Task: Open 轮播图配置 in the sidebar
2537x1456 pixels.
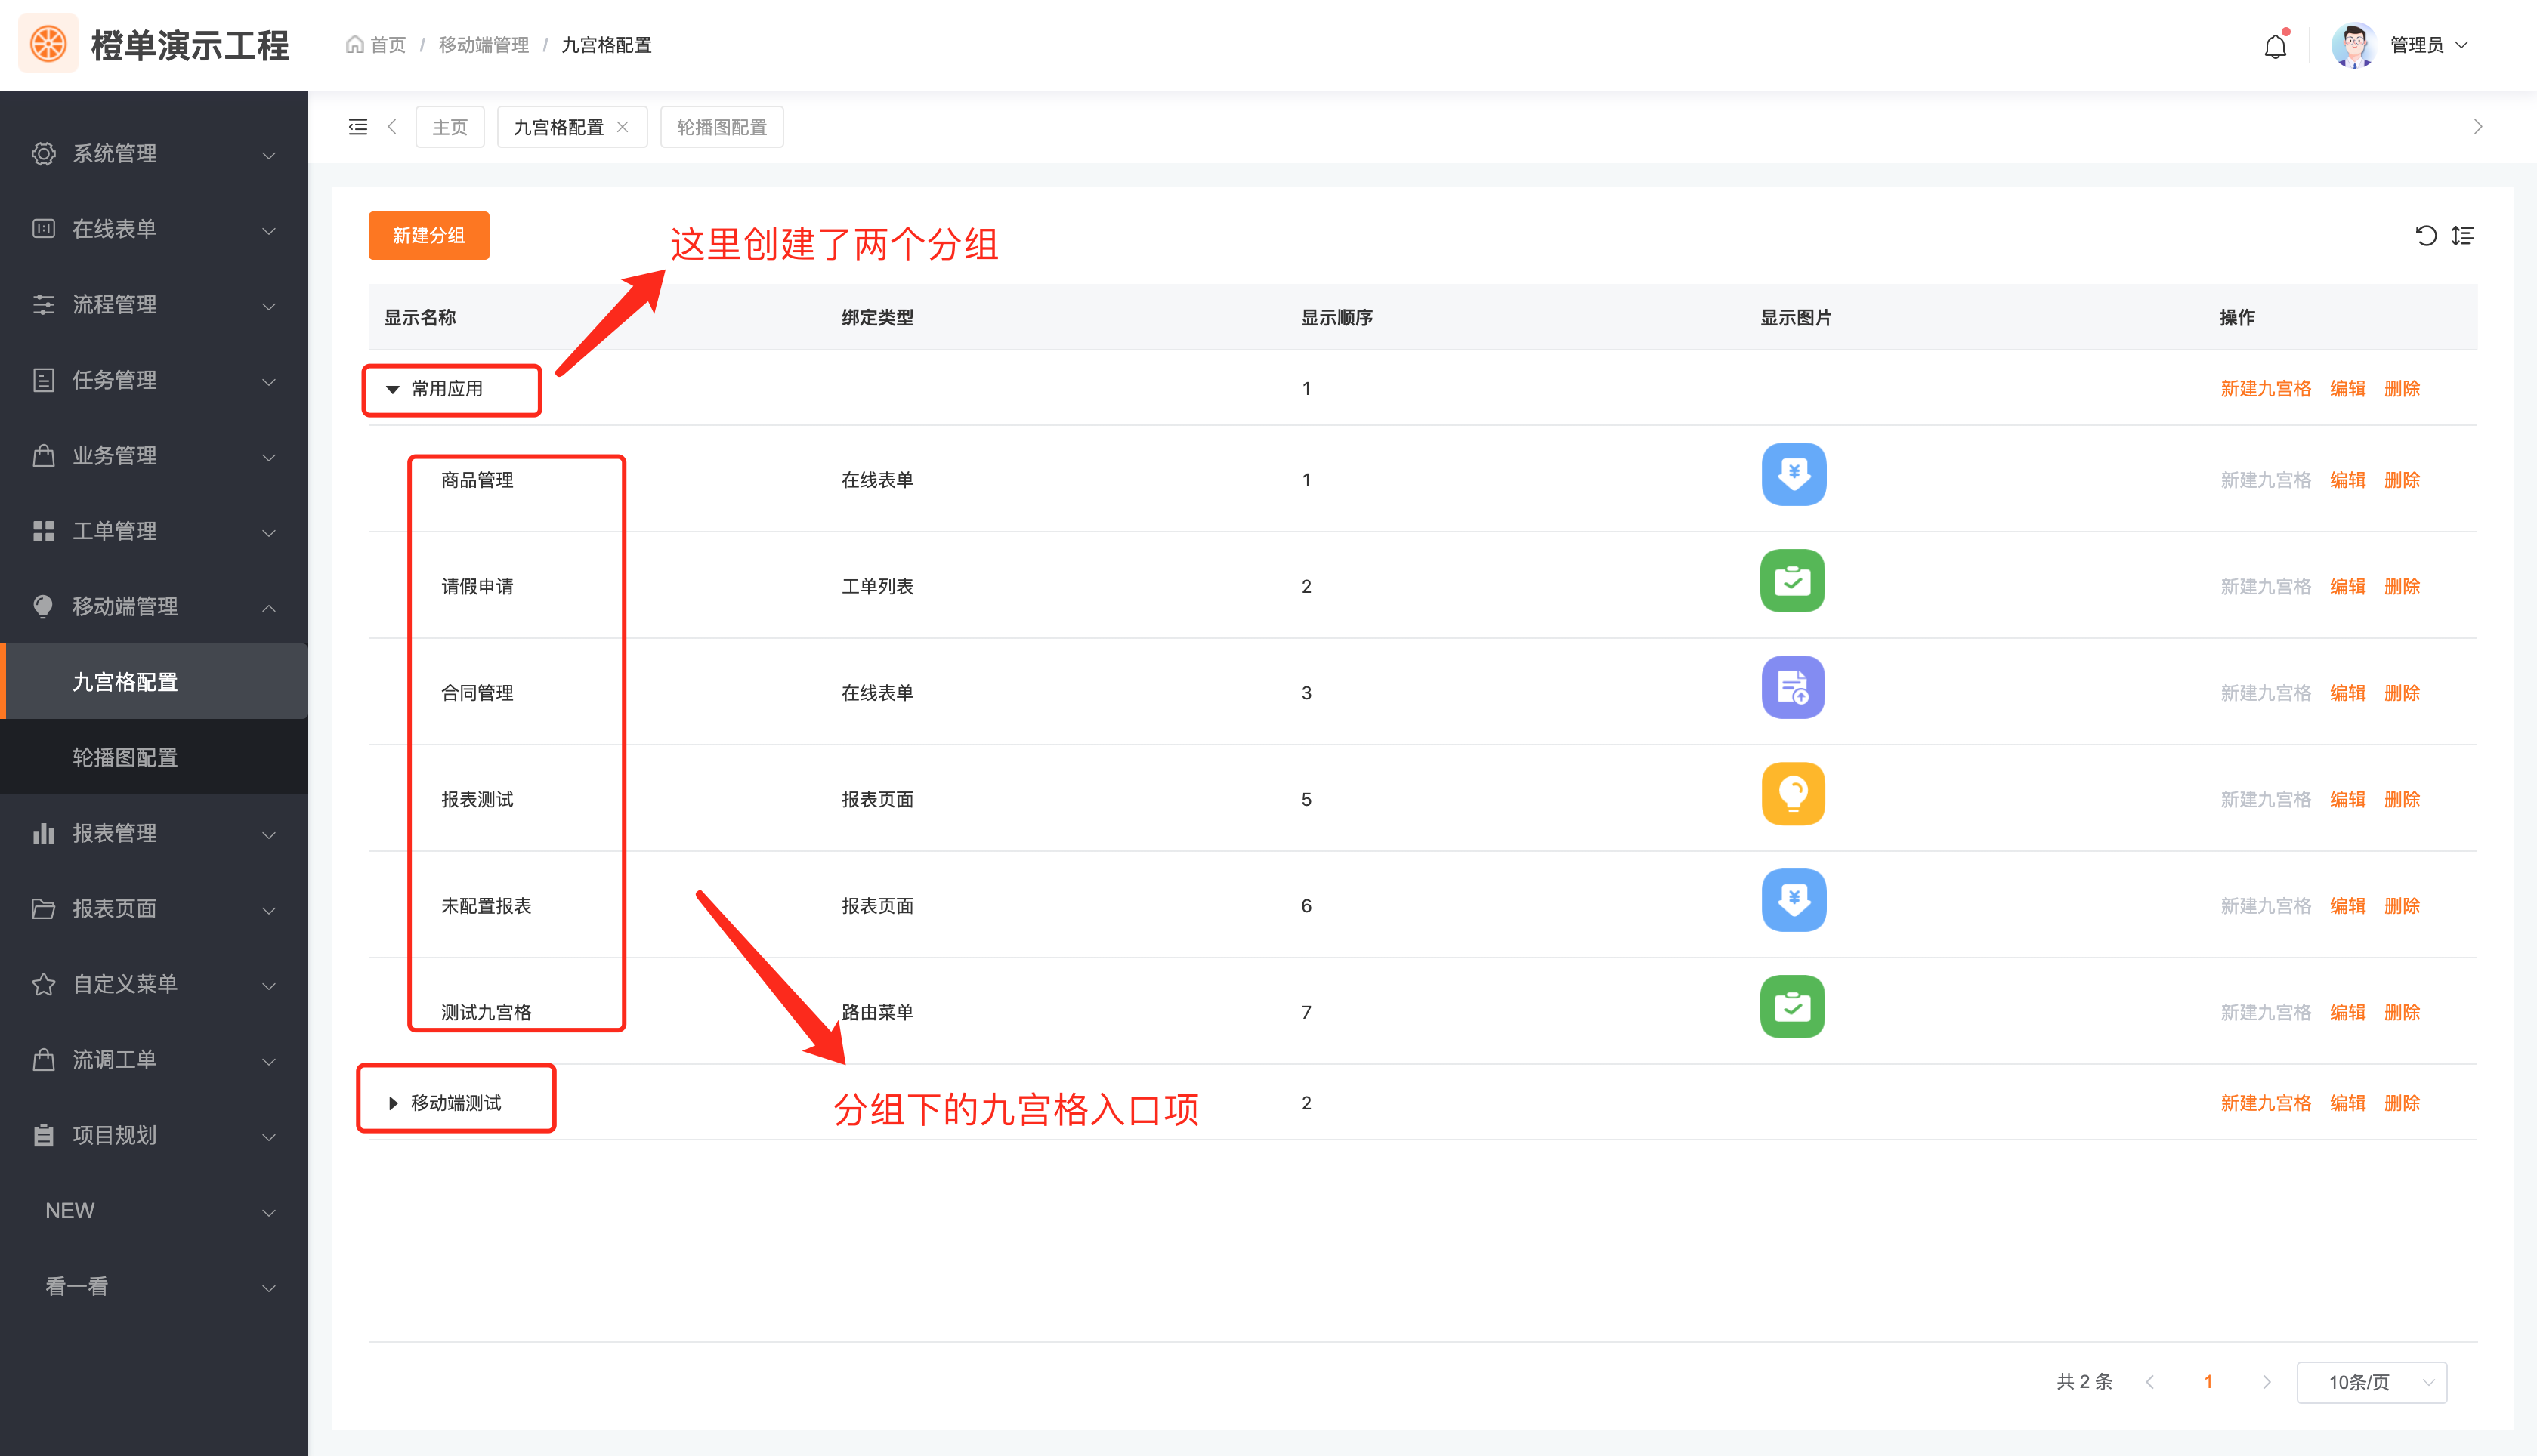Action: tap(154, 757)
